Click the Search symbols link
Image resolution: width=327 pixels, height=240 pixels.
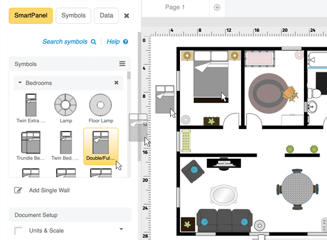(65, 42)
